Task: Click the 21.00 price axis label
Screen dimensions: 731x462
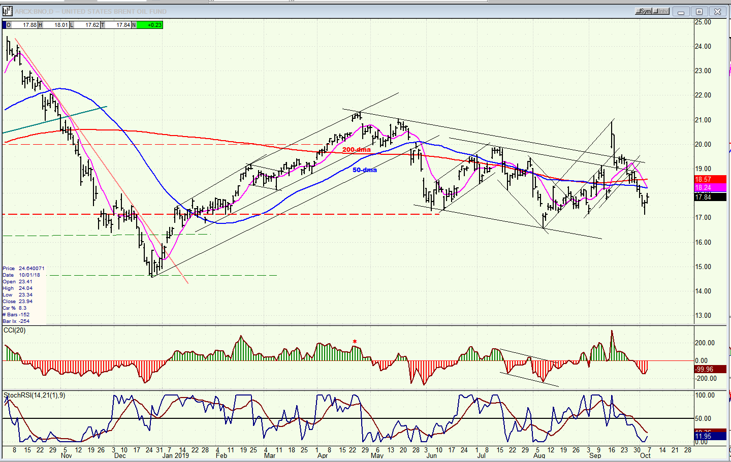Action: coord(703,120)
